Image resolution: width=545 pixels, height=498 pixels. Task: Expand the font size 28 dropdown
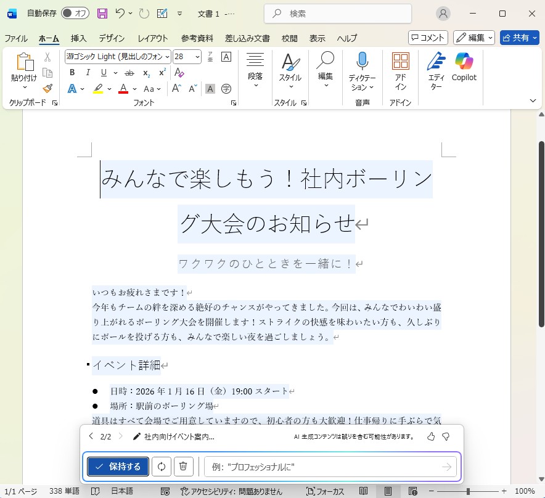click(x=197, y=57)
